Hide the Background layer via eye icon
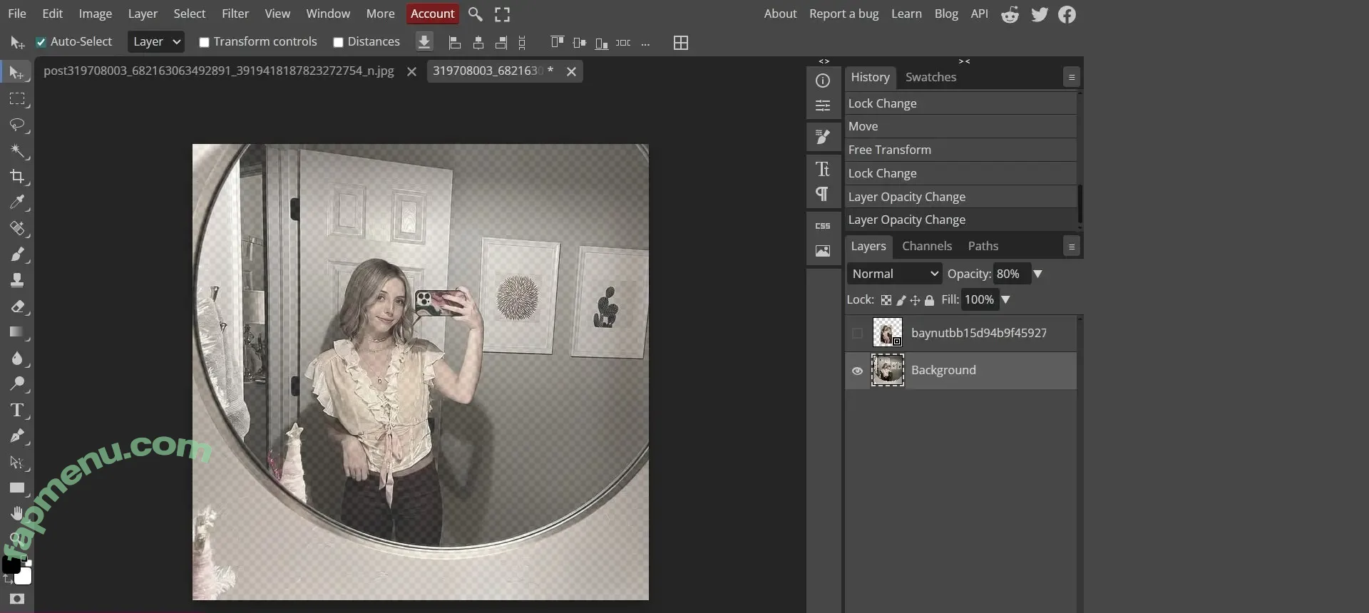The image size is (1369, 613). click(x=857, y=371)
